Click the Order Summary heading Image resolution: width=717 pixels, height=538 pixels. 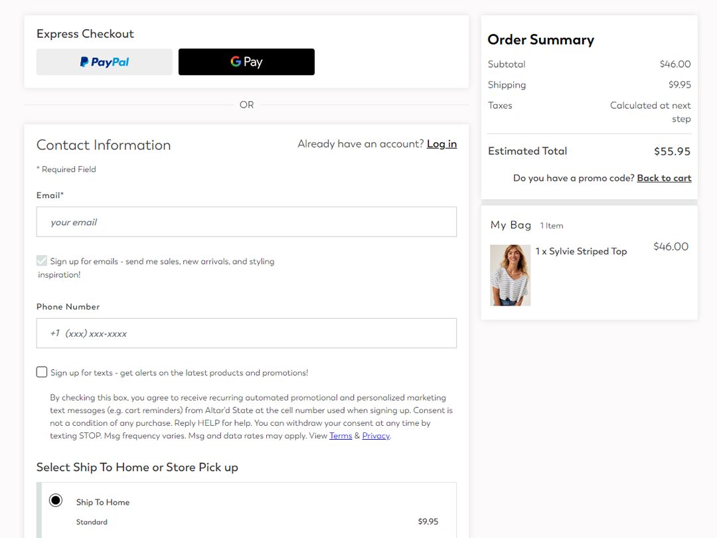(541, 40)
